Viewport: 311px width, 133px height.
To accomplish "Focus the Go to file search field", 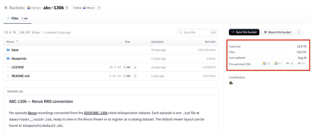I will point(197,32).
